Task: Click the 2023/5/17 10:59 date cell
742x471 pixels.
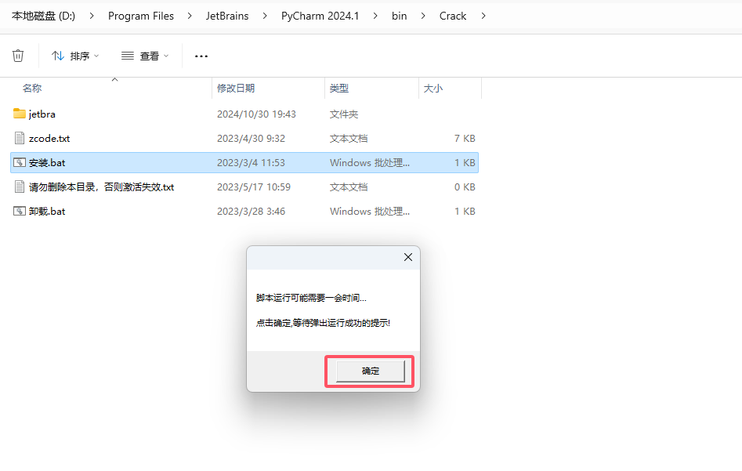Action: [254, 187]
